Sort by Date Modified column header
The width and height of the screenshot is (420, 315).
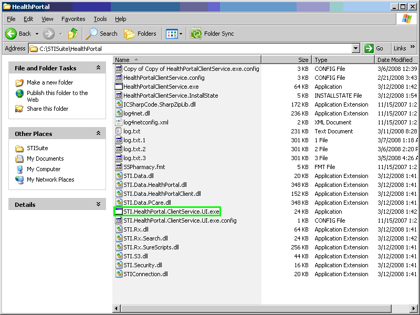point(396,60)
